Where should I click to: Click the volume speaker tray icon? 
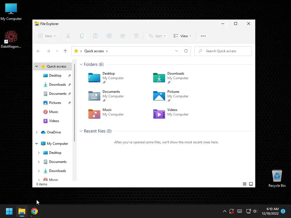[255, 211]
